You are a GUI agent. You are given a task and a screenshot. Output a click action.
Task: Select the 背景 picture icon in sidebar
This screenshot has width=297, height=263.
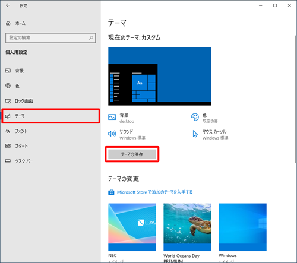pos(8,71)
